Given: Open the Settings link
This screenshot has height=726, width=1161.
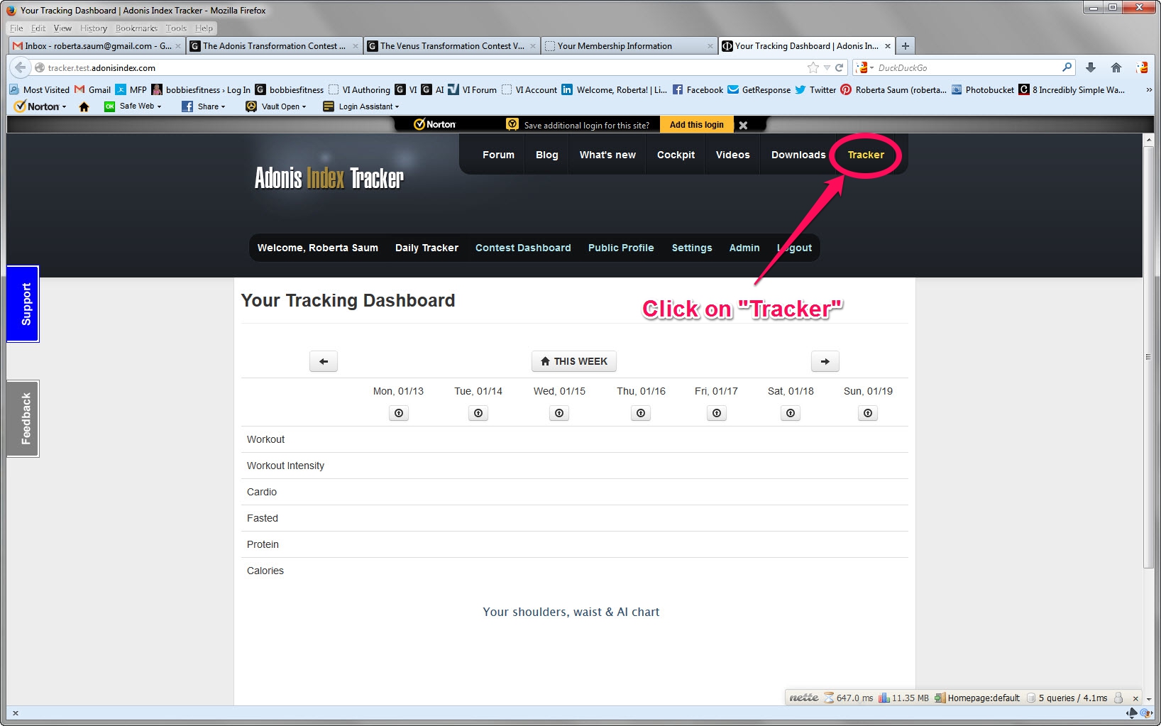Looking at the screenshot, I should click(692, 248).
